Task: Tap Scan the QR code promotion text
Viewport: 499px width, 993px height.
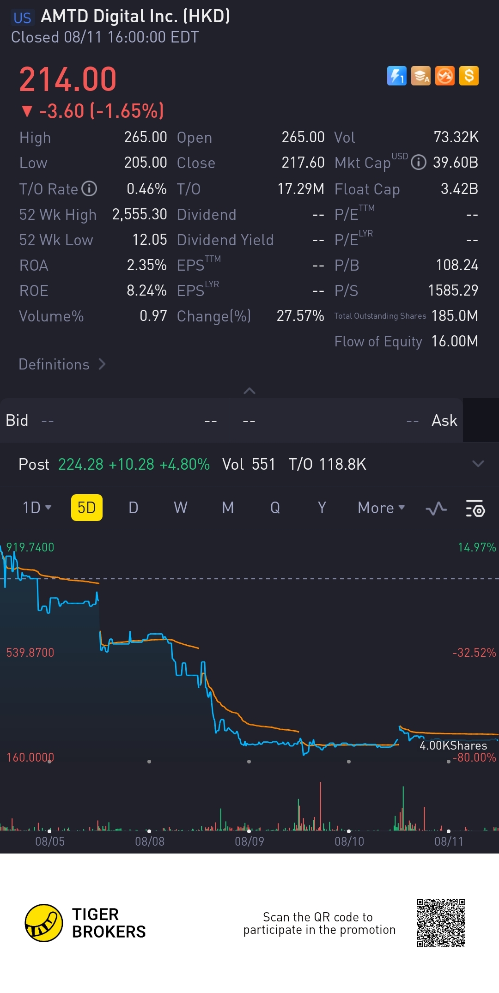Action: tap(319, 923)
